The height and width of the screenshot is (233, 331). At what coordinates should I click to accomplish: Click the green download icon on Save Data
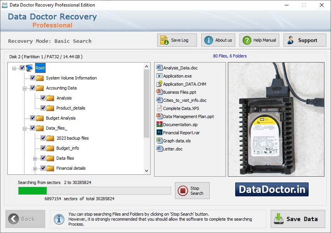click(x=278, y=219)
